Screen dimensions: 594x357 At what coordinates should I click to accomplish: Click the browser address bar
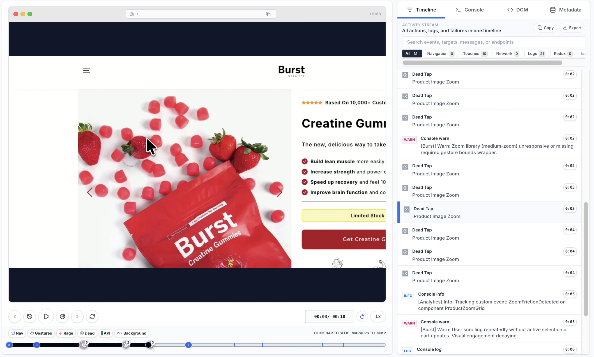coord(201,14)
